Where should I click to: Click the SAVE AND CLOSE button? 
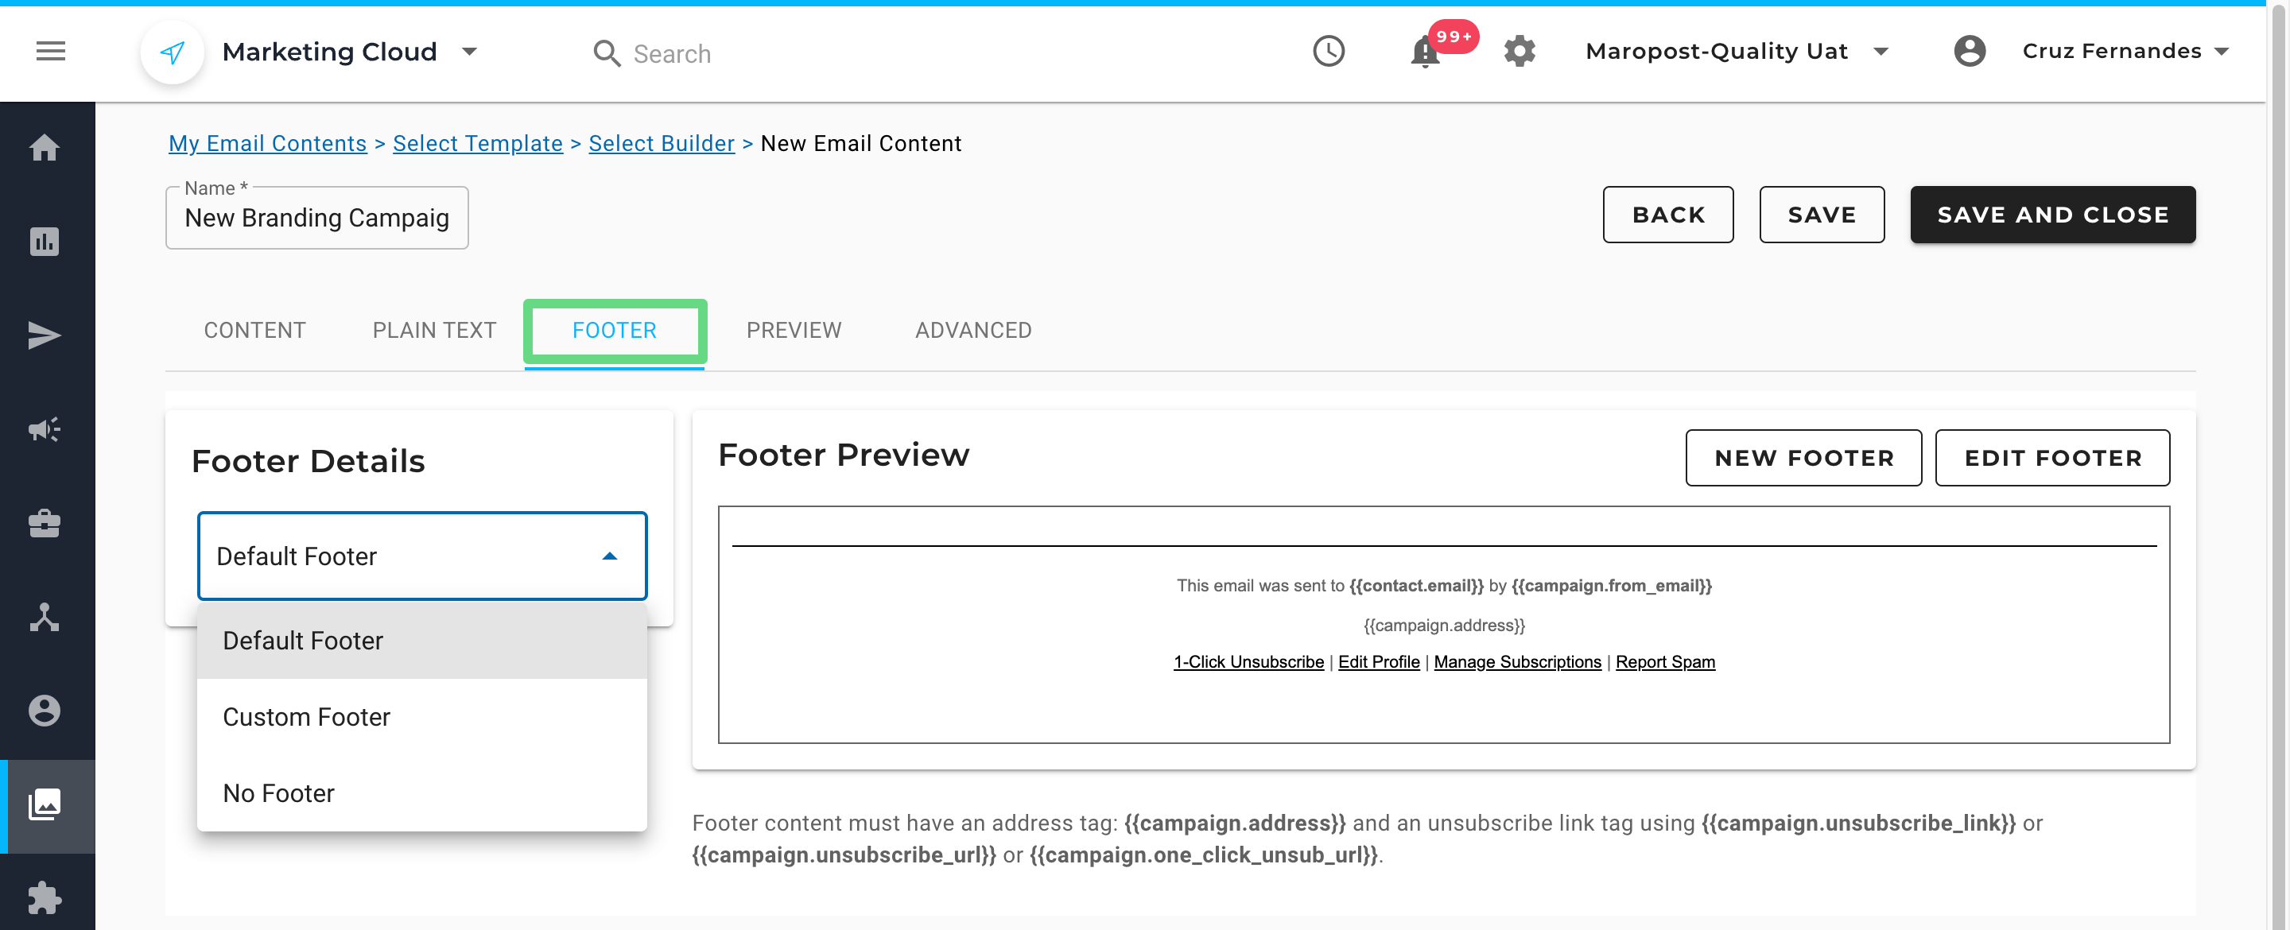tap(2051, 215)
